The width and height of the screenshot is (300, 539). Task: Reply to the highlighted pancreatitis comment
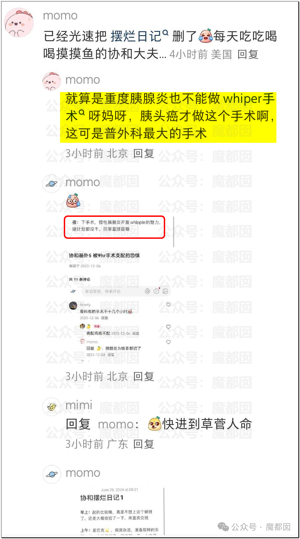pos(144,154)
